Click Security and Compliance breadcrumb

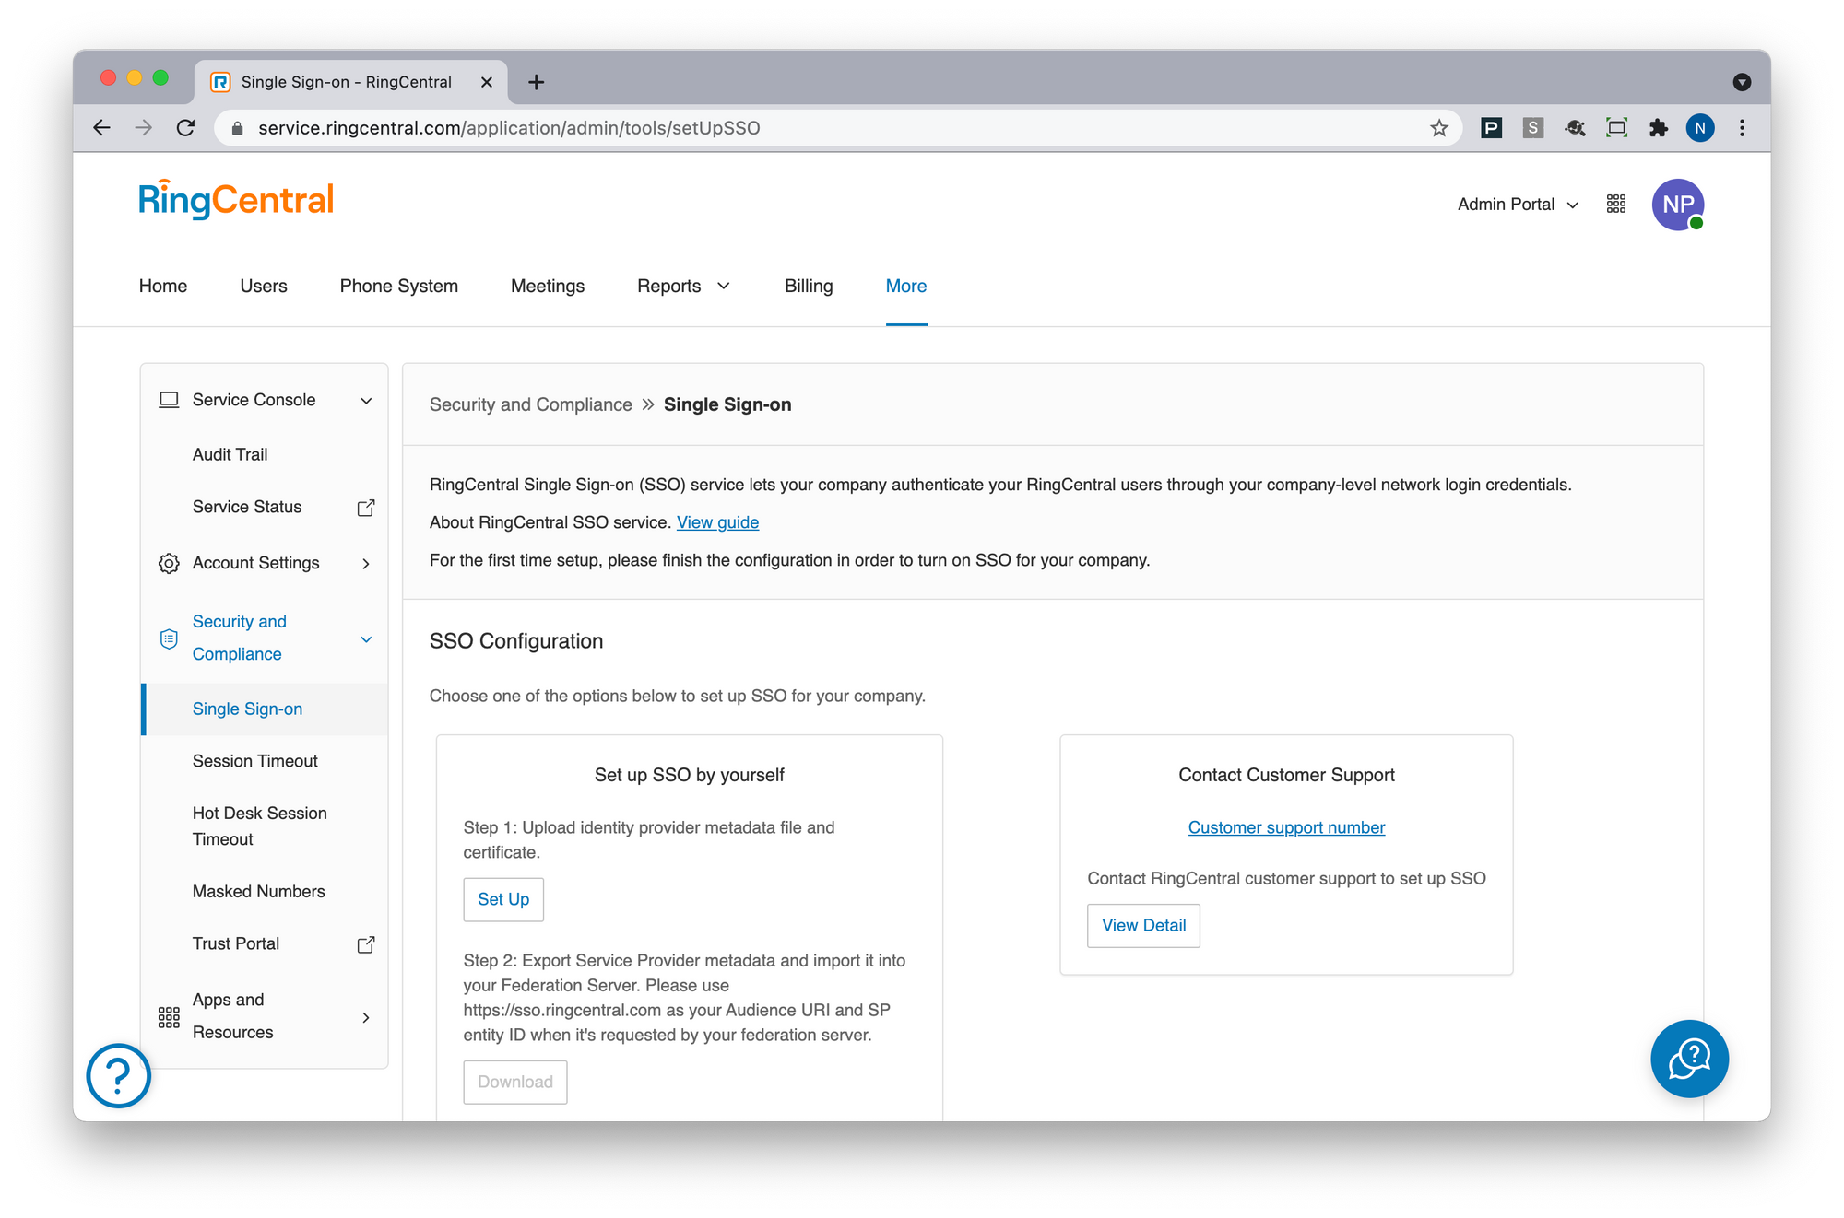tap(531, 404)
